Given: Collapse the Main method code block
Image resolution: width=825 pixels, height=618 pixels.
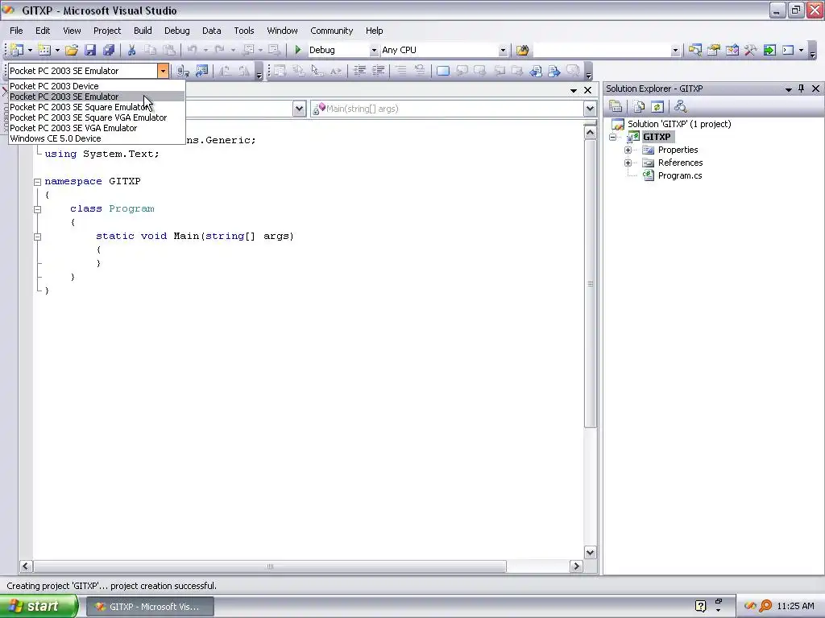Looking at the screenshot, I should click(37, 237).
